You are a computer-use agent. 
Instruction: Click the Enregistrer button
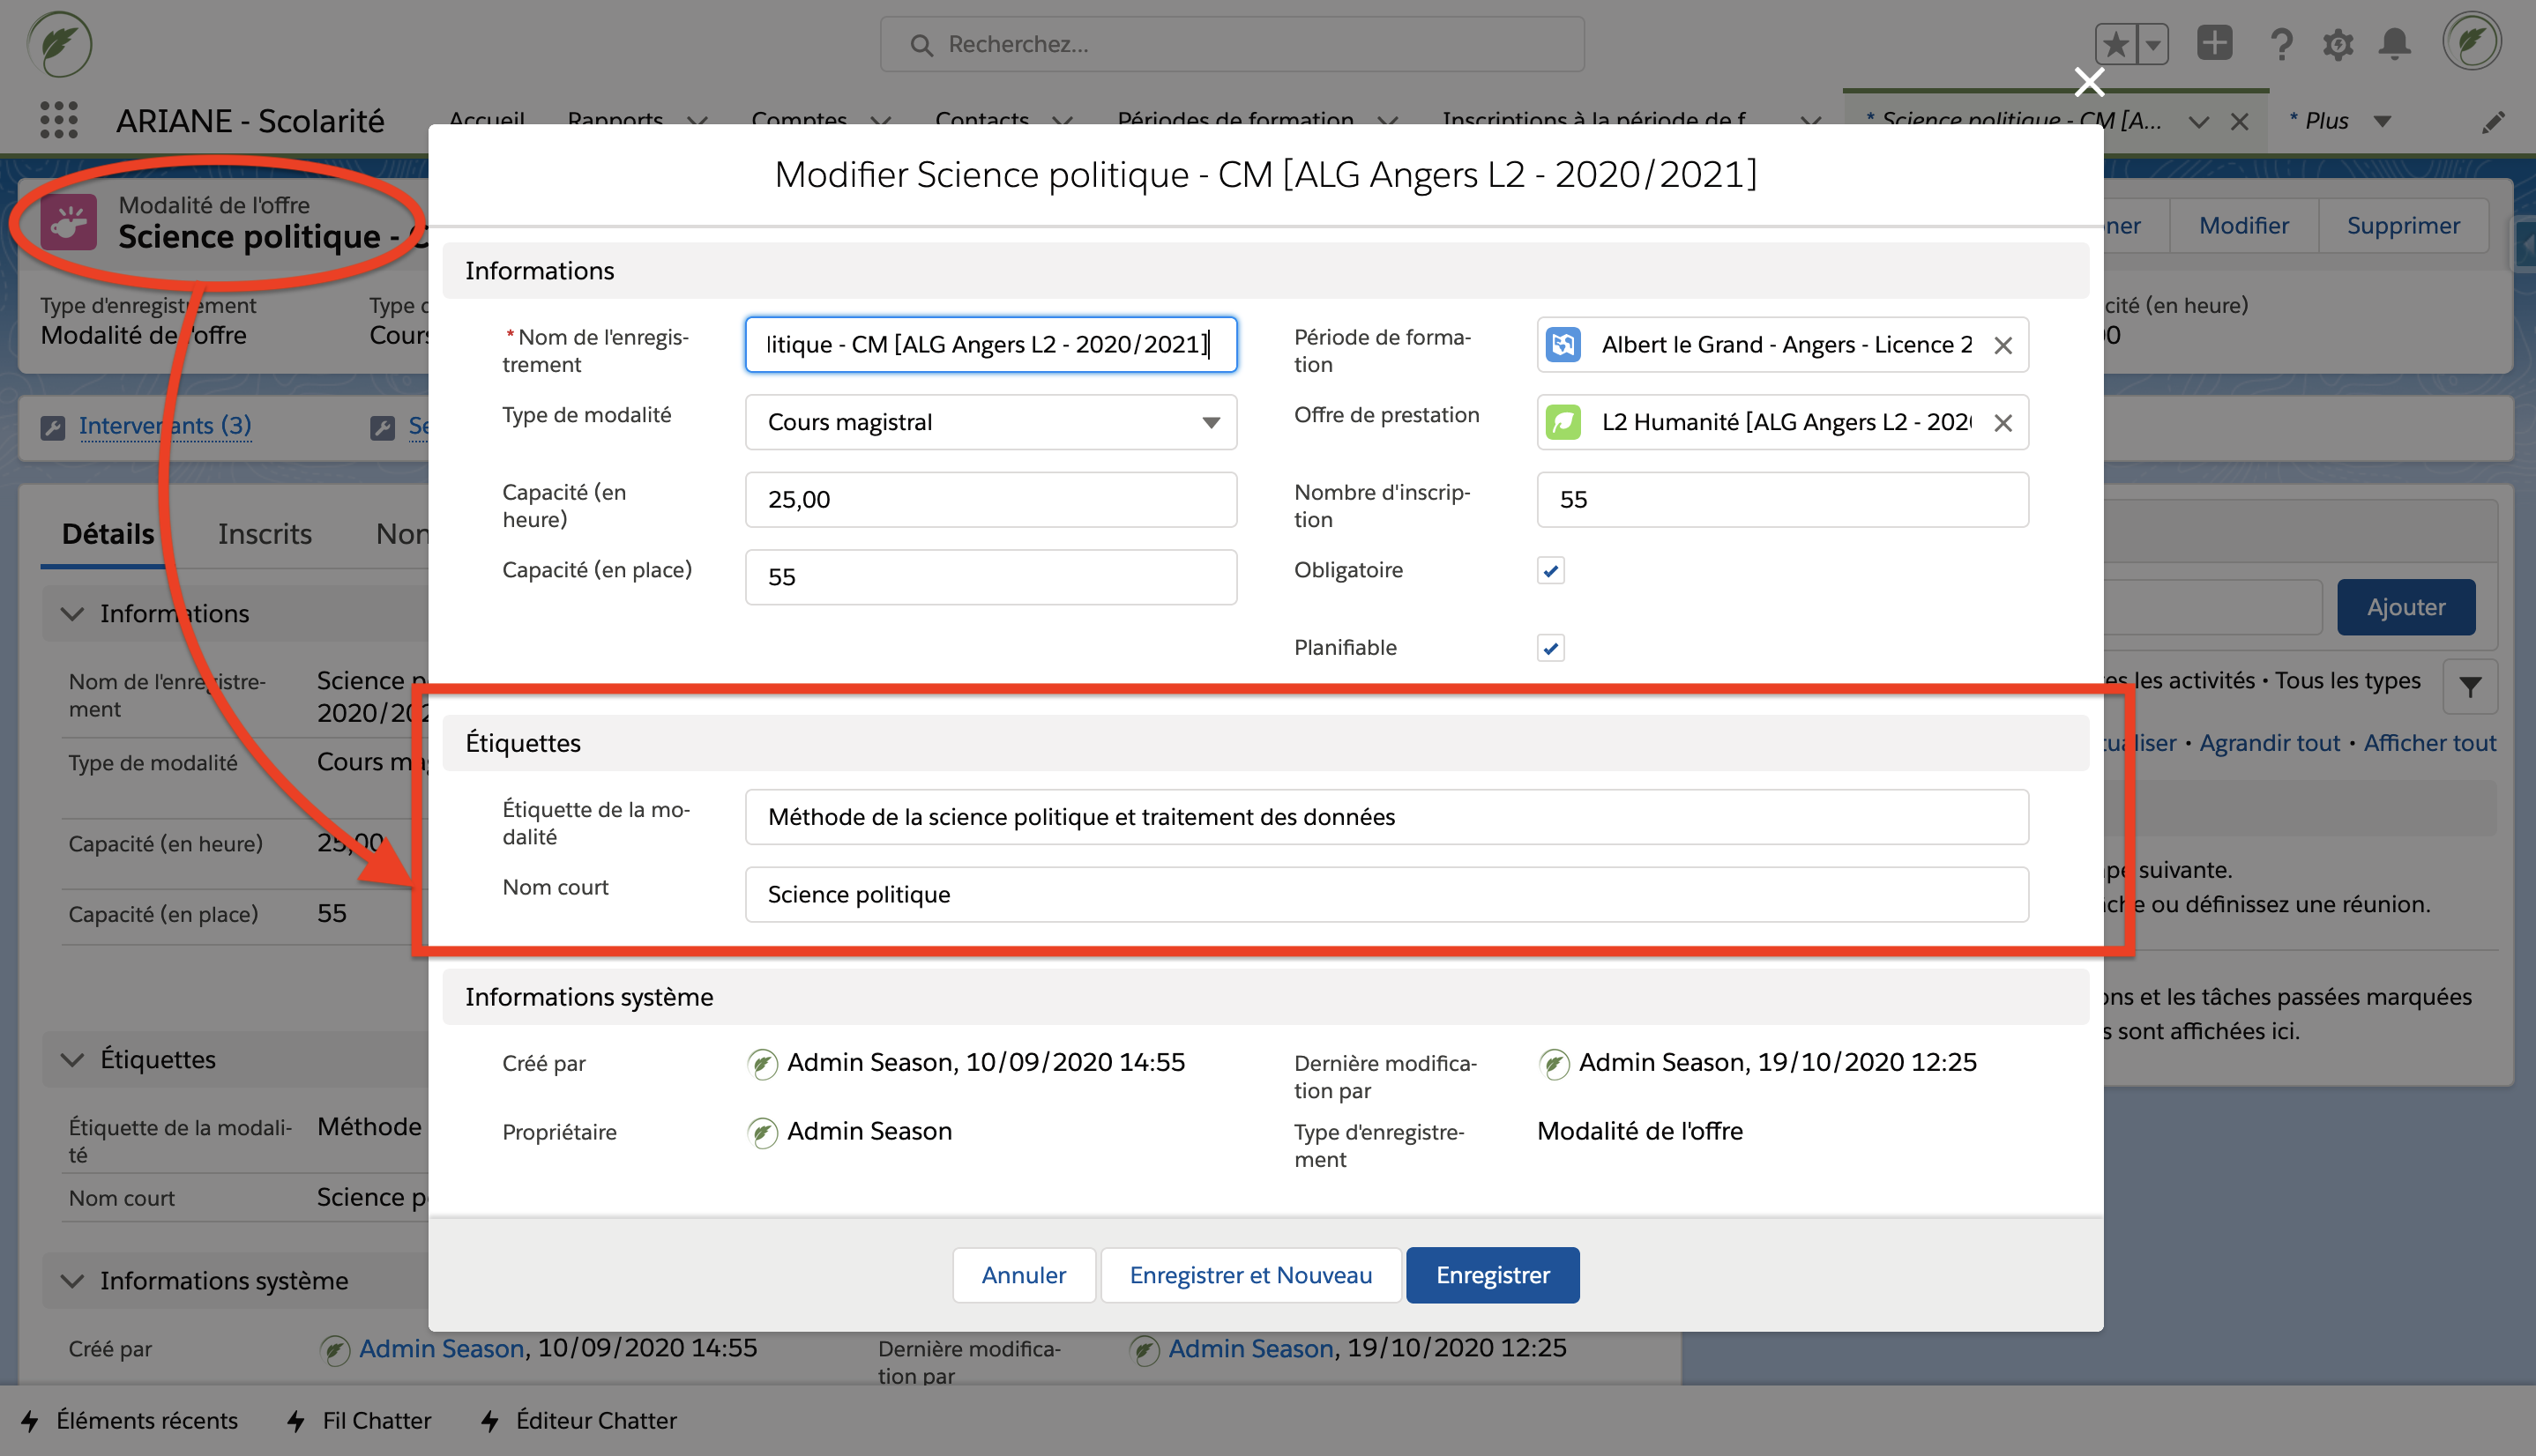[x=1492, y=1275]
